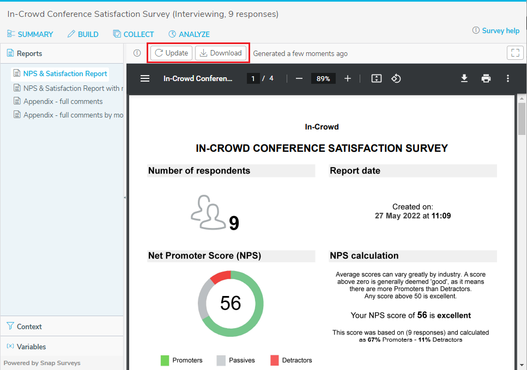
Task: Click the report information icon
Action: point(137,53)
